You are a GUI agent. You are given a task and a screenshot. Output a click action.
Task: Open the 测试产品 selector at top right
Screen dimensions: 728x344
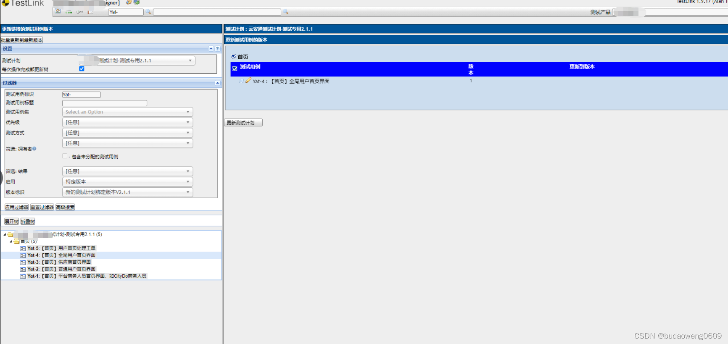point(670,12)
